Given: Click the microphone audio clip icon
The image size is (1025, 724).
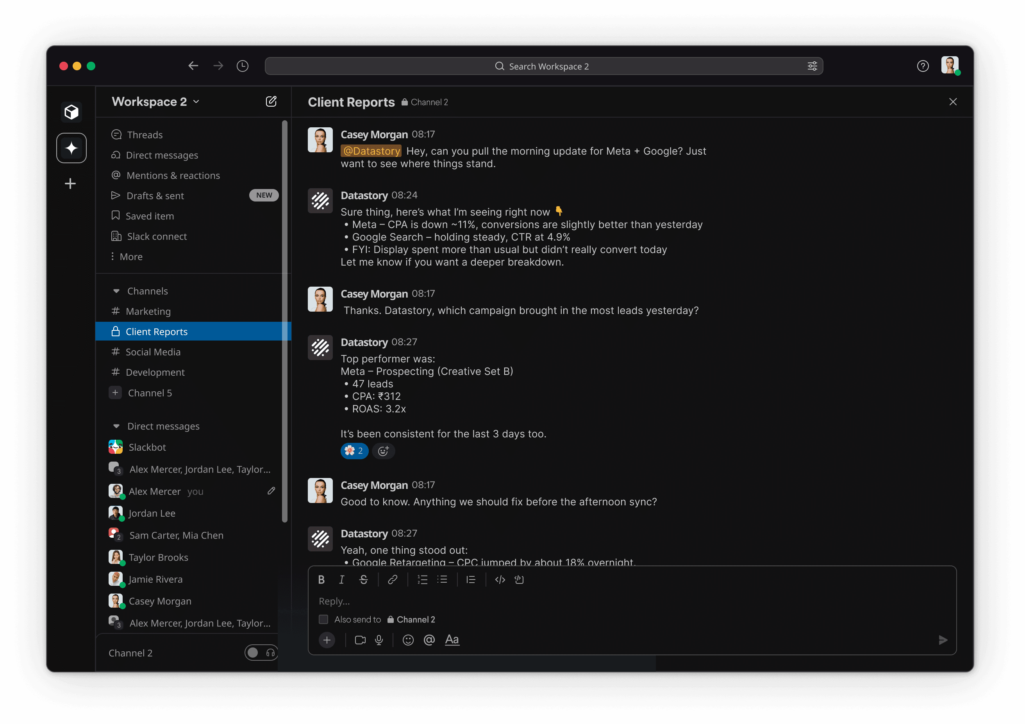Looking at the screenshot, I should point(379,640).
